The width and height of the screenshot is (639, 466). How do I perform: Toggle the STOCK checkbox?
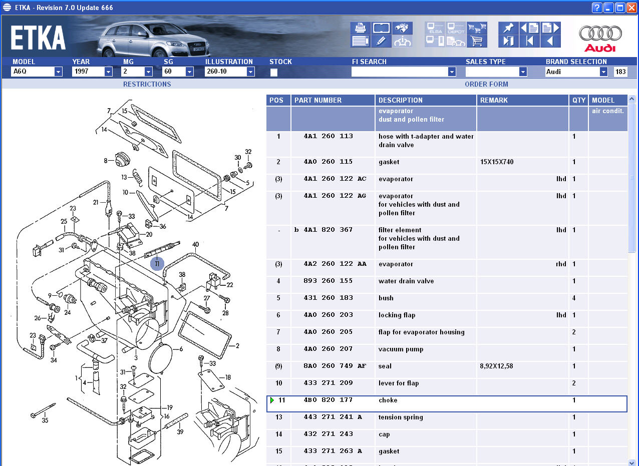(x=274, y=72)
